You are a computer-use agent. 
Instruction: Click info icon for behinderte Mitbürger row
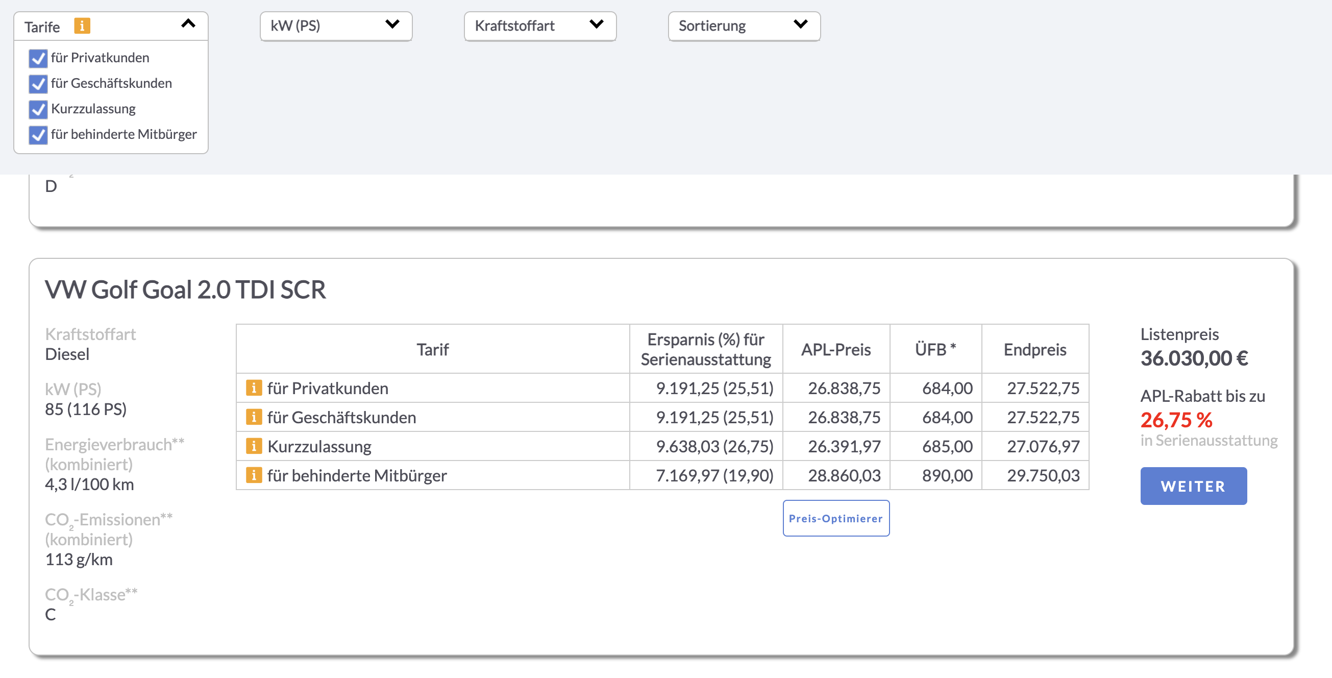click(253, 474)
